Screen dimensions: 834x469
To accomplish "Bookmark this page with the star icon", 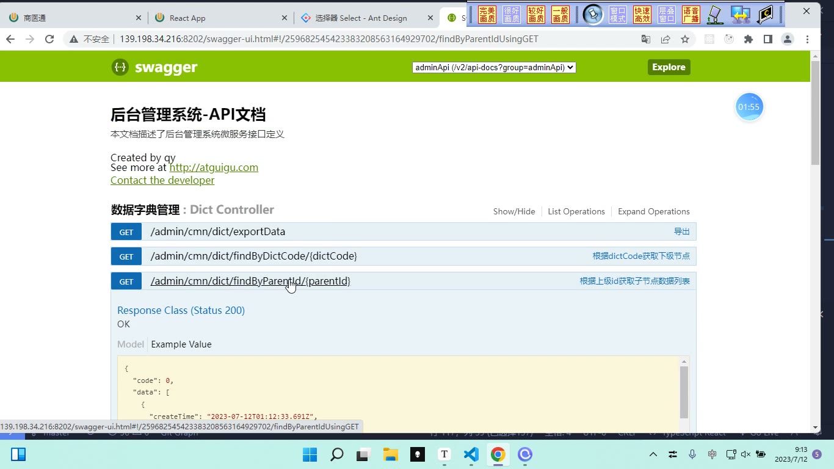I will coord(685,39).
